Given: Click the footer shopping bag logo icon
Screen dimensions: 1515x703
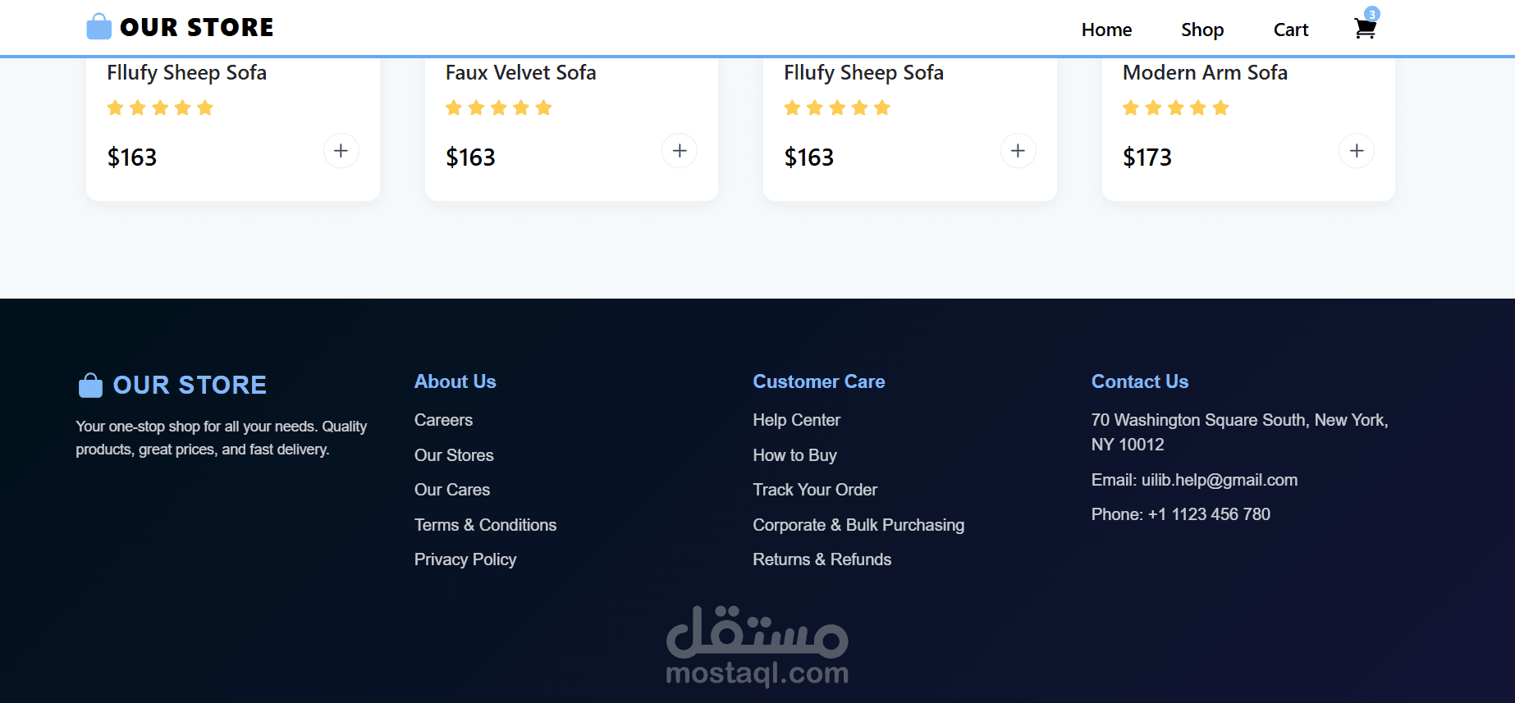Looking at the screenshot, I should coord(90,385).
